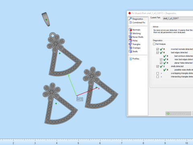193x145 pixels.
Task: Click the 'bad edges detected' label
Action: coord(179,52)
